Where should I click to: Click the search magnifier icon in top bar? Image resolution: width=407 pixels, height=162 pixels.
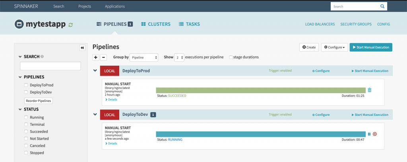click(x=382, y=6)
